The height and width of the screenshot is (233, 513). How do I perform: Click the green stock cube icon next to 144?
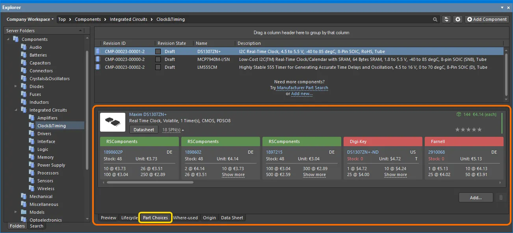point(459,114)
